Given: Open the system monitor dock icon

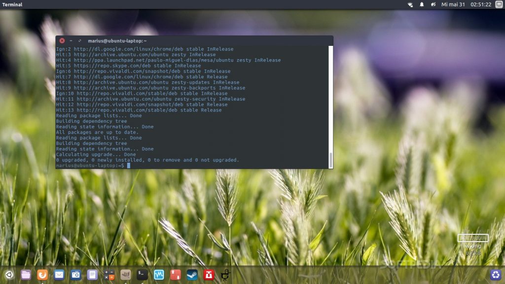Looking at the screenshot, I should (x=159, y=275).
